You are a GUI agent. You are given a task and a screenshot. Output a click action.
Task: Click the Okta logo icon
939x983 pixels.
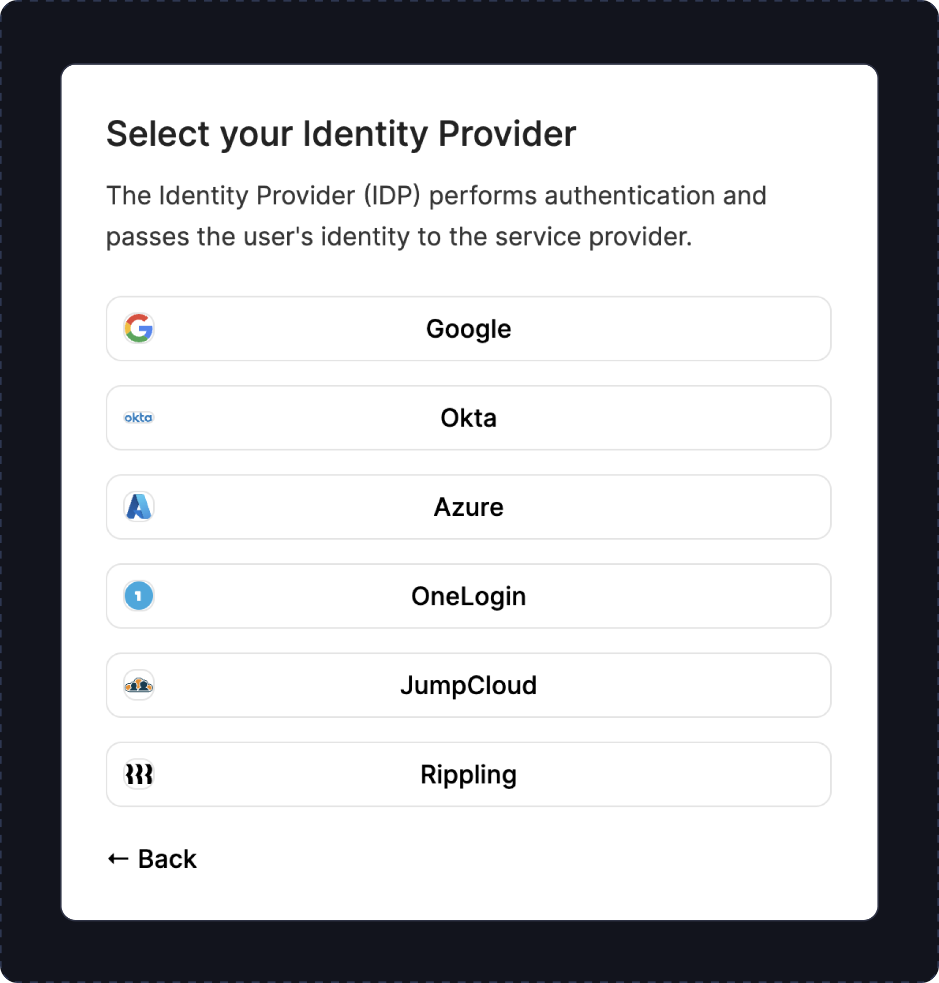tap(139, 418)
